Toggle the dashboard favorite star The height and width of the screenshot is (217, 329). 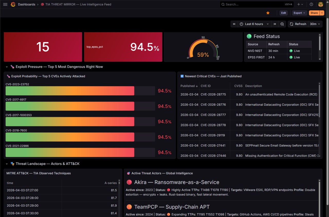point(268,13)
